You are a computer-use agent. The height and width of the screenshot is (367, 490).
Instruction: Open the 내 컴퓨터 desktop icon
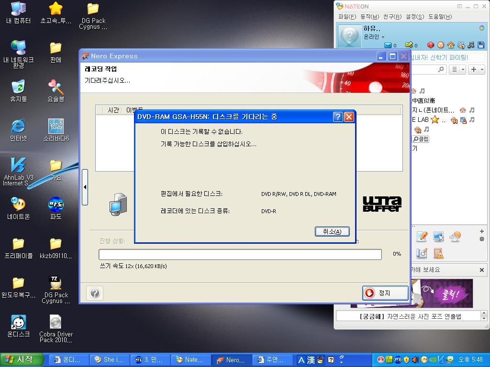point(19,13)
